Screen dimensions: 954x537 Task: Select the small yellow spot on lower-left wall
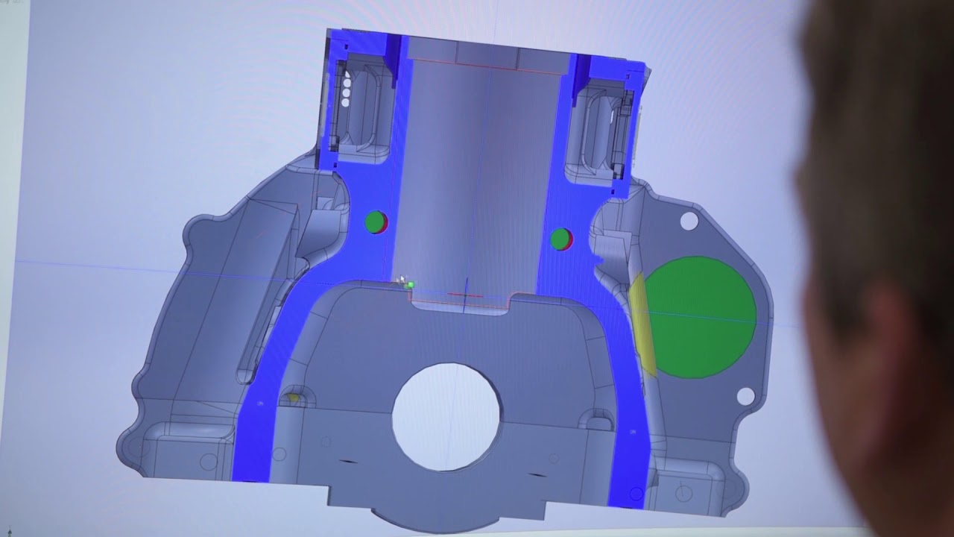pyautogui.click(x=293, y=398)
